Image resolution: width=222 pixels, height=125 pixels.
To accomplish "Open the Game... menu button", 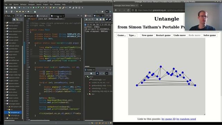I will (122, 35).
